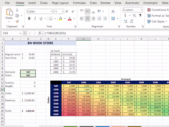Apply the yellow fill color swatch
Image resolution: width=169 pixels, height=127 pixels.
tap(61, 19)
